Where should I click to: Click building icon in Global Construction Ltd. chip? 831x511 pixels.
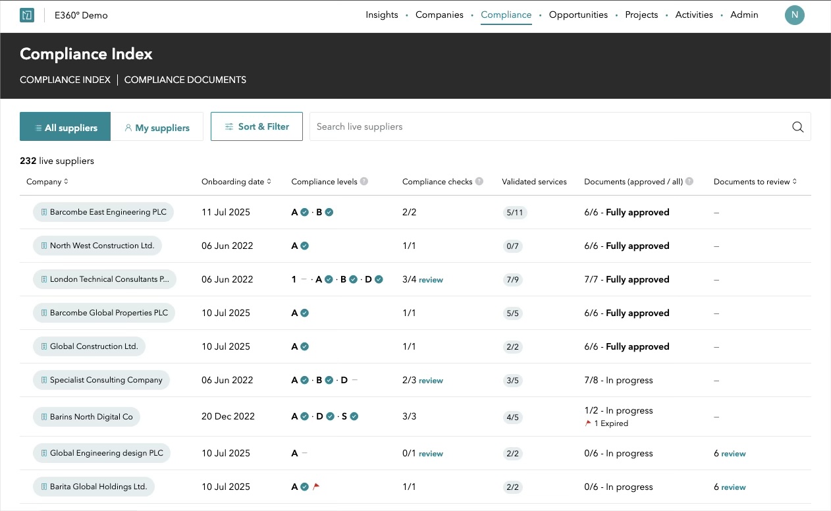point(44,346)
